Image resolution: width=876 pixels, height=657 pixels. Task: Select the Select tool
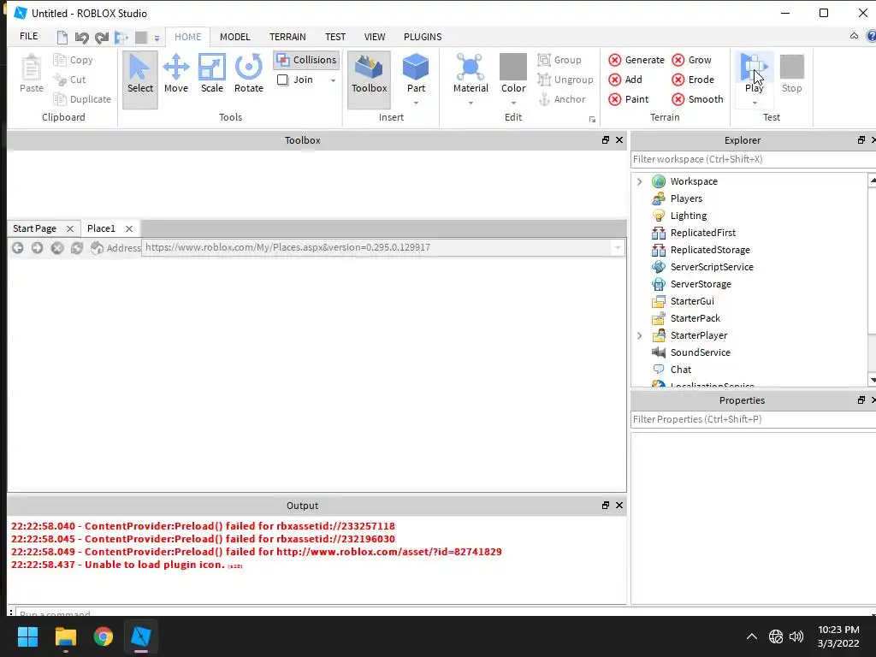(139, 79)
